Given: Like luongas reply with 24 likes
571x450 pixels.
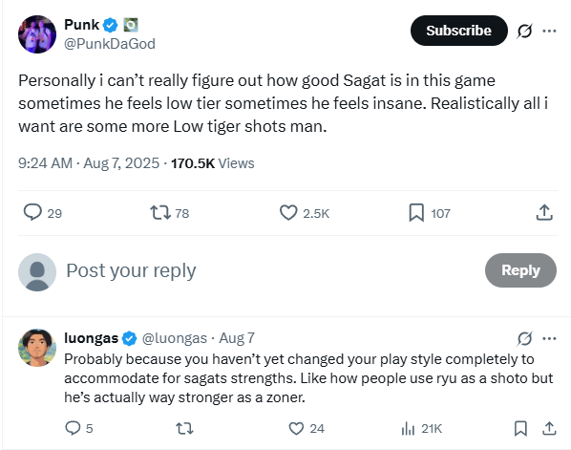Looking at the screenshot, I should point(296,428).
